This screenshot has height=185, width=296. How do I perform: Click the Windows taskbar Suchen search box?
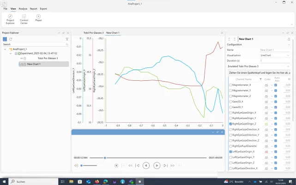(x=33, y=182)
